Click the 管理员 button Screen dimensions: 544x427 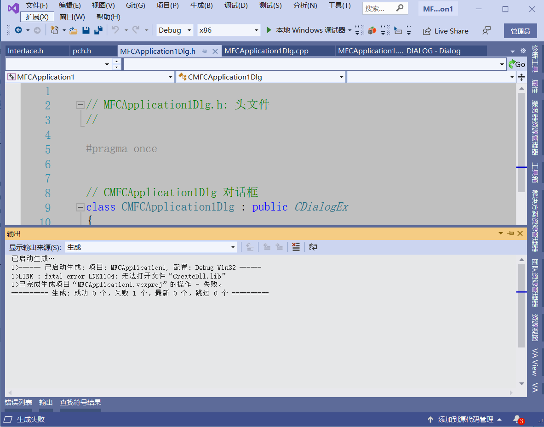pos(520,31)
